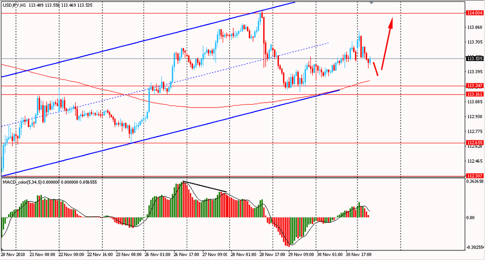This screenshot has width=485, height=260.
Task: Select the black divergence trendline on MACD
Action: [205, 186]
